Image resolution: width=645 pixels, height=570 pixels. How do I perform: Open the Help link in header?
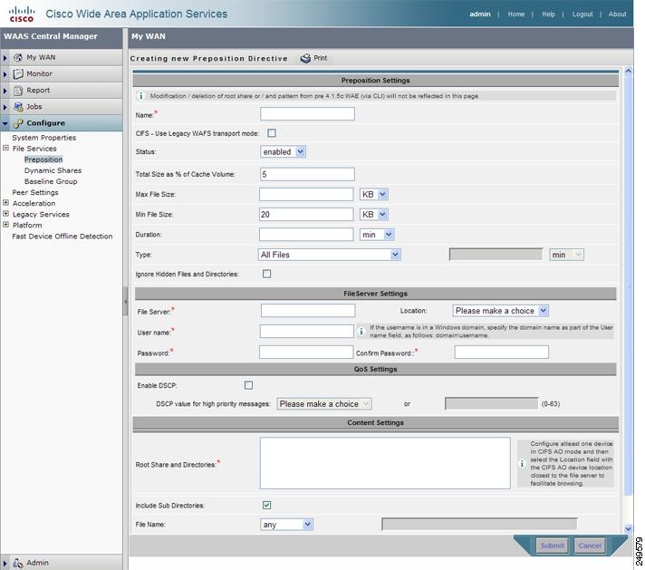tap(548, 14)
